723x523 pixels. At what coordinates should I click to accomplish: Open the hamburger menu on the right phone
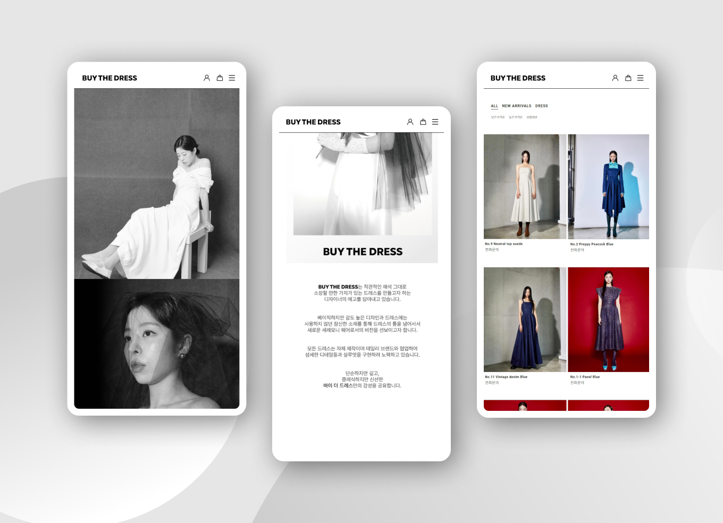click(640, 78)
